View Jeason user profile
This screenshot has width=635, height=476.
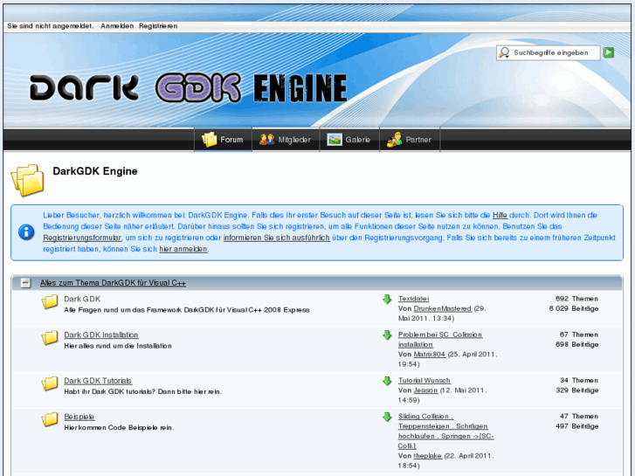click(x=425, y=390)
